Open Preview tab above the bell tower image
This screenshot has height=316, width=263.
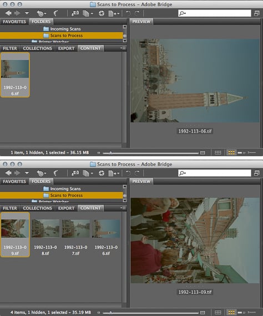point(141,22)
